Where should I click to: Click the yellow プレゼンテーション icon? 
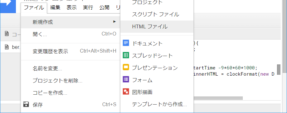[x=126, y=67]
